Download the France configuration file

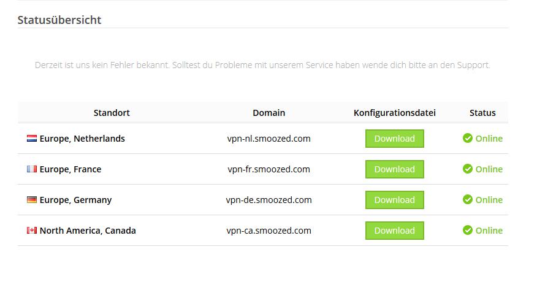pos(395,169)
